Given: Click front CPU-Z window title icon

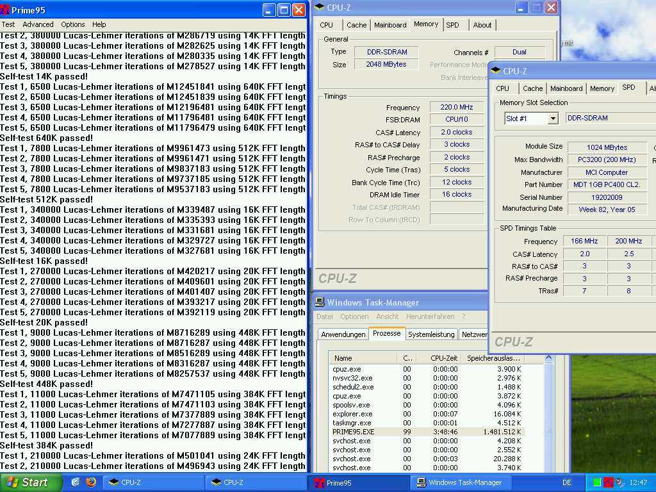Looking at the screenshot, I should (x=495, y=70).
